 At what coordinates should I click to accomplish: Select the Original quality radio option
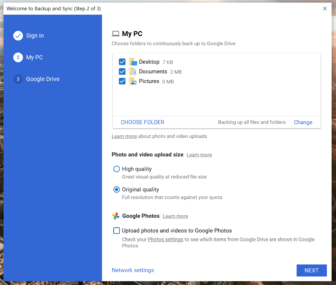117,190
